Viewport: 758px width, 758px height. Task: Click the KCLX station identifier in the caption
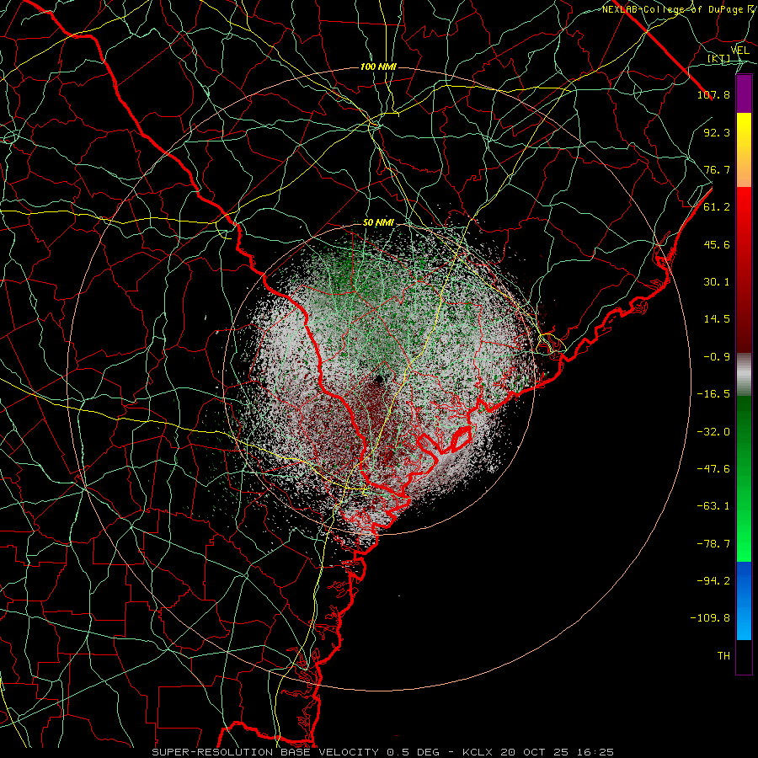[478, 752]
